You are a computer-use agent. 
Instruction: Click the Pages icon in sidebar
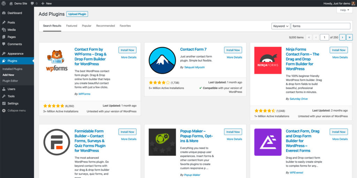click(x=3, y=37)
